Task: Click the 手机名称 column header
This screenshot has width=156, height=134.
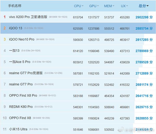Action: 15,6
